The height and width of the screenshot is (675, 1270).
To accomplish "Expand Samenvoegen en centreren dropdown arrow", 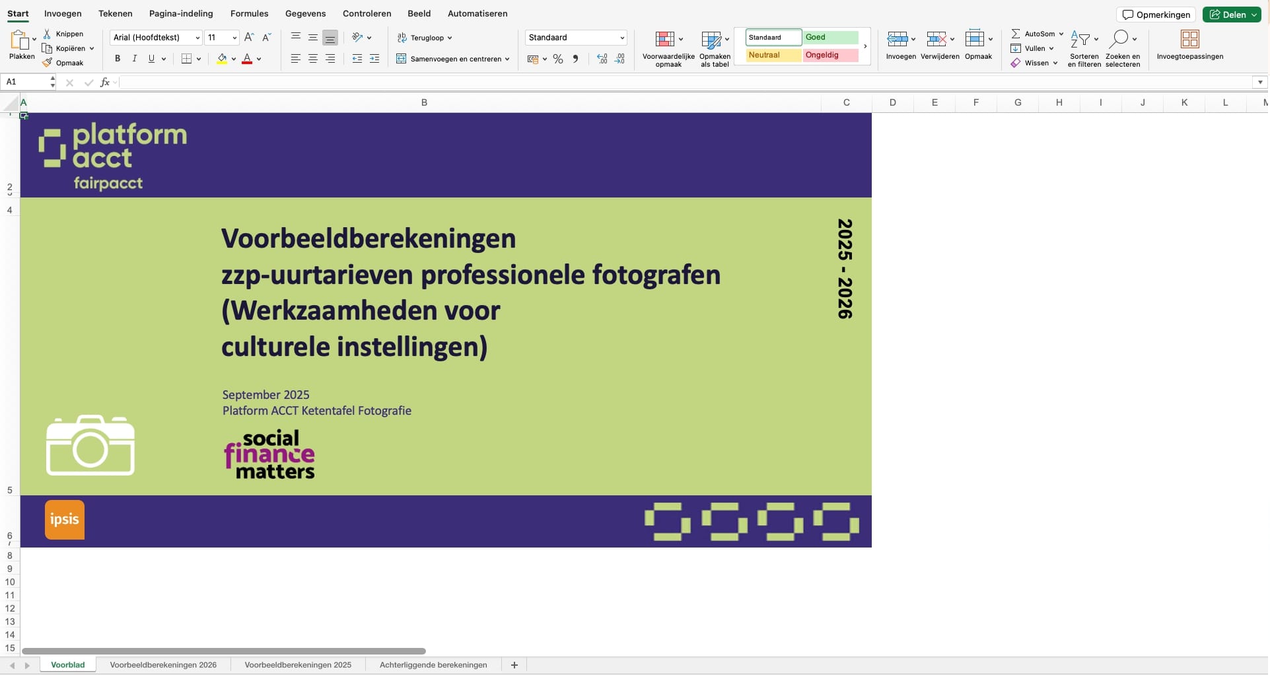I will coord(507,59).
